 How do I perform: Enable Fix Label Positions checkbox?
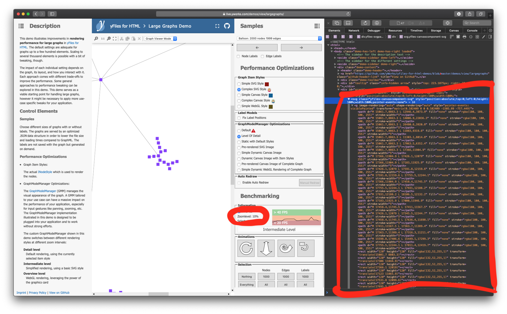[240, 118]
